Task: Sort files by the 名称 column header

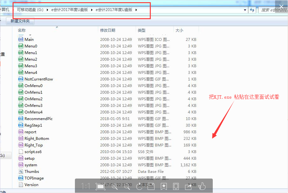Action: (x=22, y=30)
